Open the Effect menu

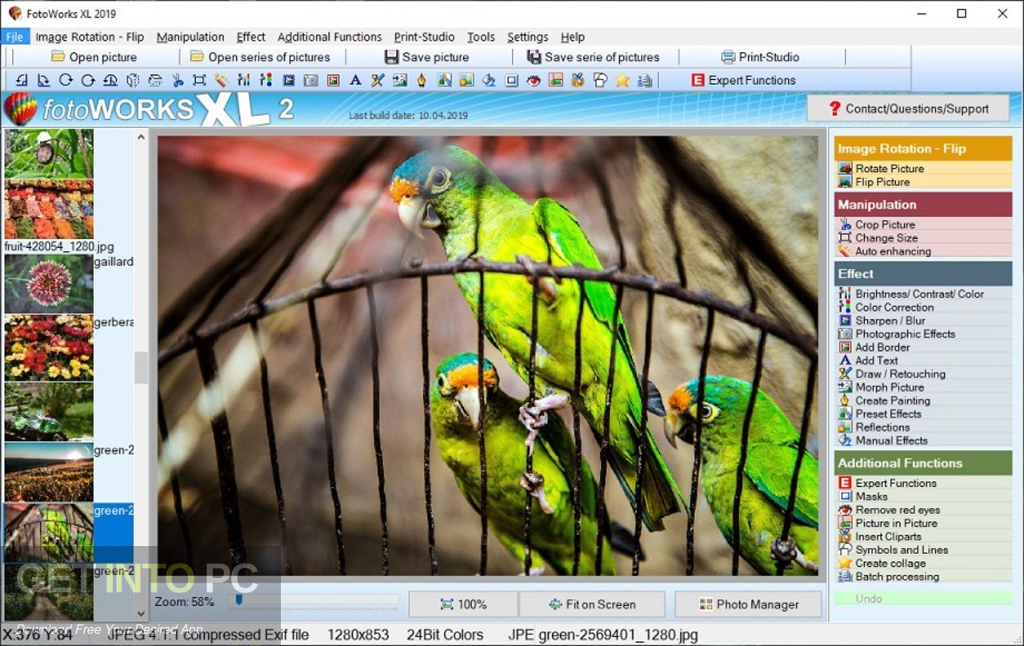pyautogui.click(x=251, y=37)
